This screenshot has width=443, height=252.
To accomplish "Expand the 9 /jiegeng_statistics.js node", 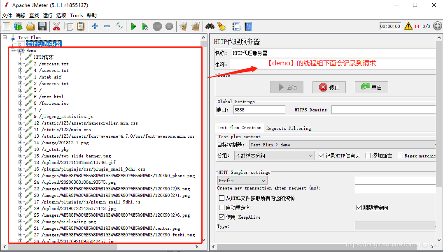I will (20, 116).
